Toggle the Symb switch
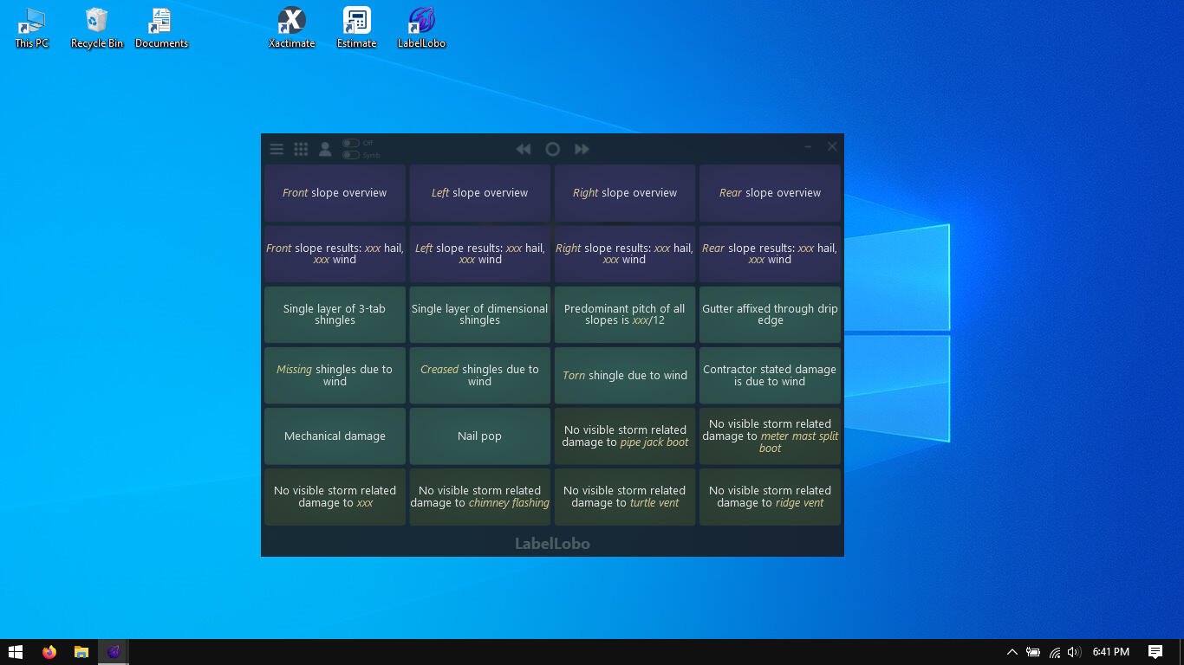The image size is (1184, 665). pyautogui.click(x=351, y=155)
